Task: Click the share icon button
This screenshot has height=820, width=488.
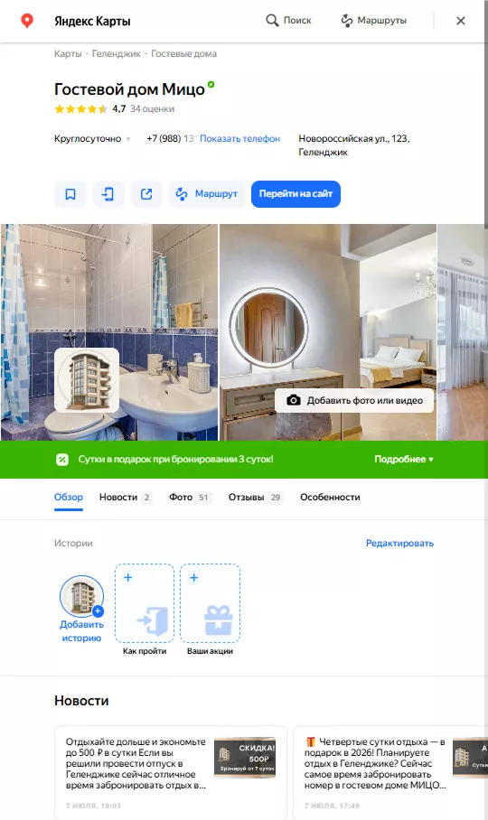Action: pyautogui.click(x=146, y=194)
